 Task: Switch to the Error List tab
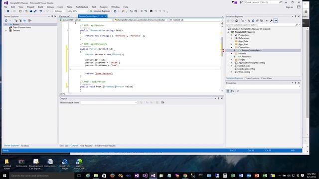[64, 146]
